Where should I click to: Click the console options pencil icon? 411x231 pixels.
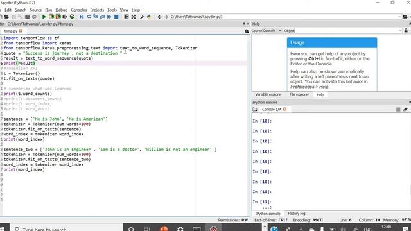[x=405, y=110]
